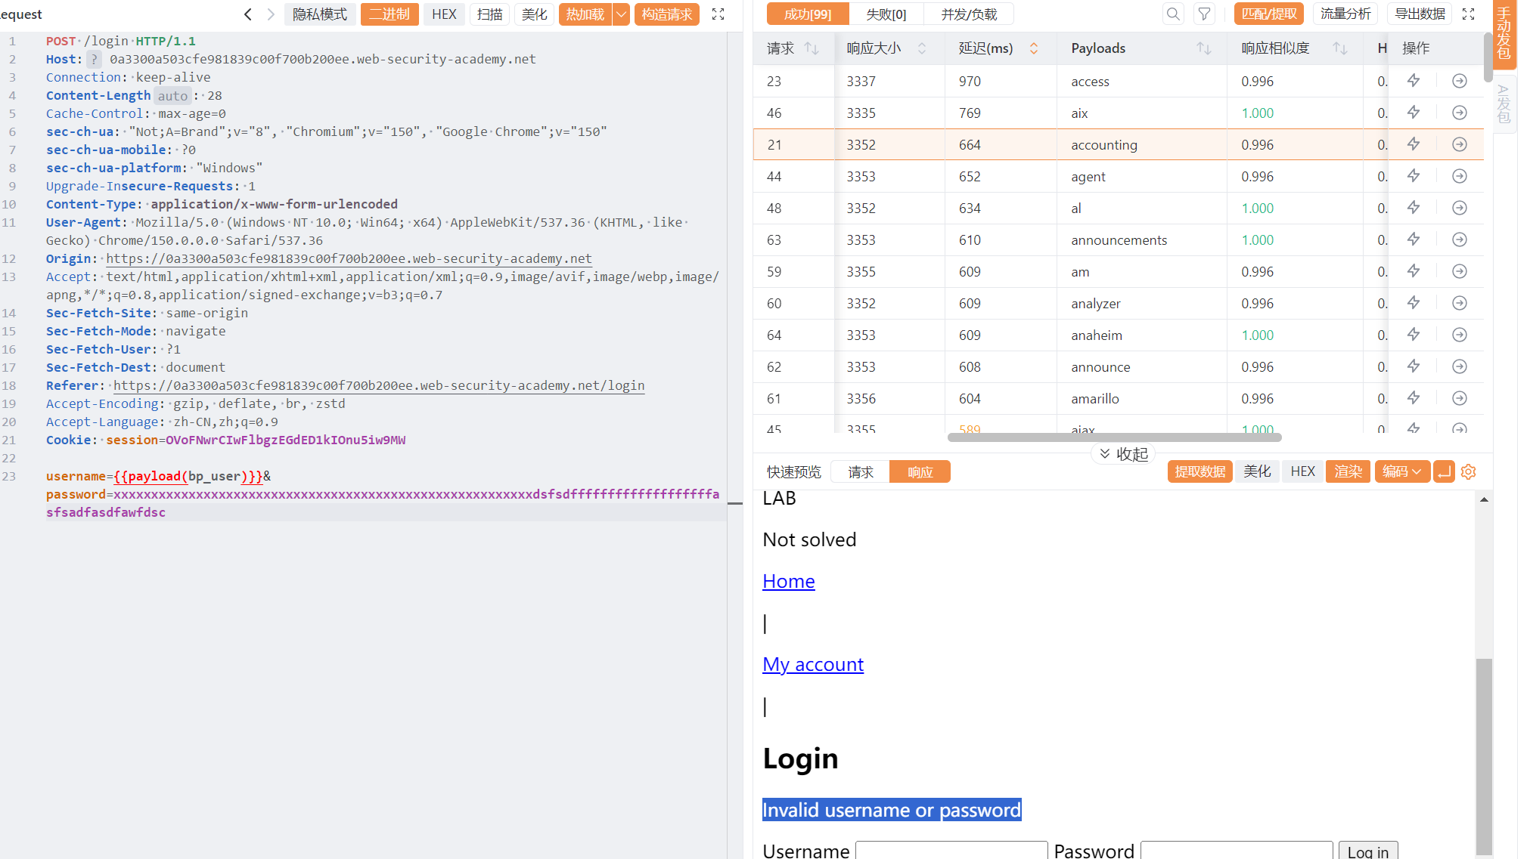
Task: Click the search icon in results toolbar
Action: (1173, 14)
